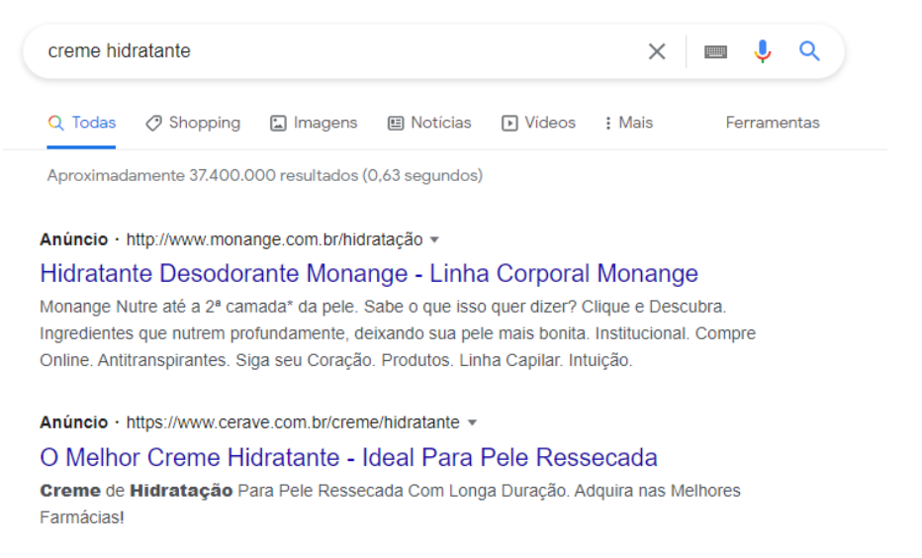Click the Anúncio label on the Monange result

(x=74, y=239)
